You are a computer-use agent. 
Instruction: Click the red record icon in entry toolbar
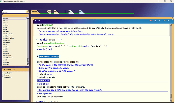pyautogui.click(x=151, y=21)
